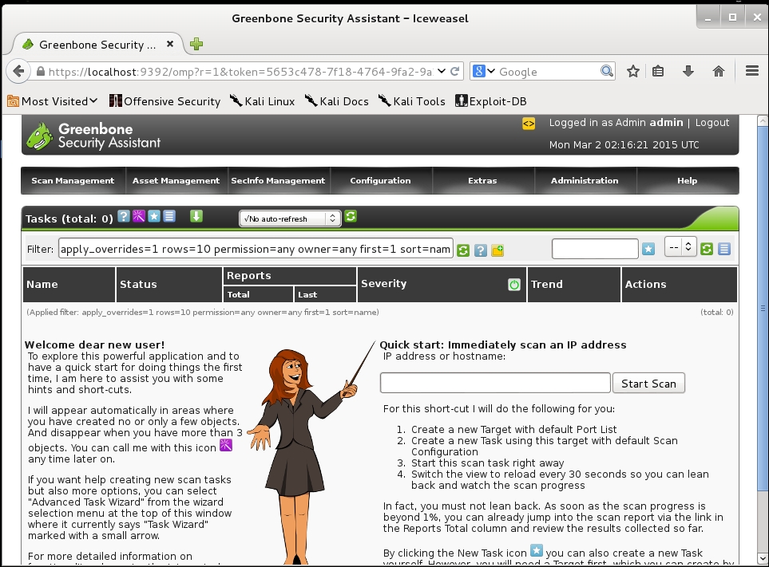The image size is (769, 567).
Task: Open Iceweasel hamburger menu
Action: 752,72
